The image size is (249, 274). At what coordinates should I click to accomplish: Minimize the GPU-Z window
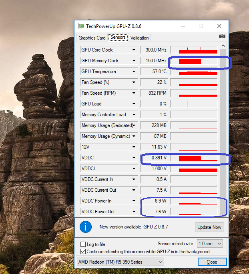click(x=183, y=26)
